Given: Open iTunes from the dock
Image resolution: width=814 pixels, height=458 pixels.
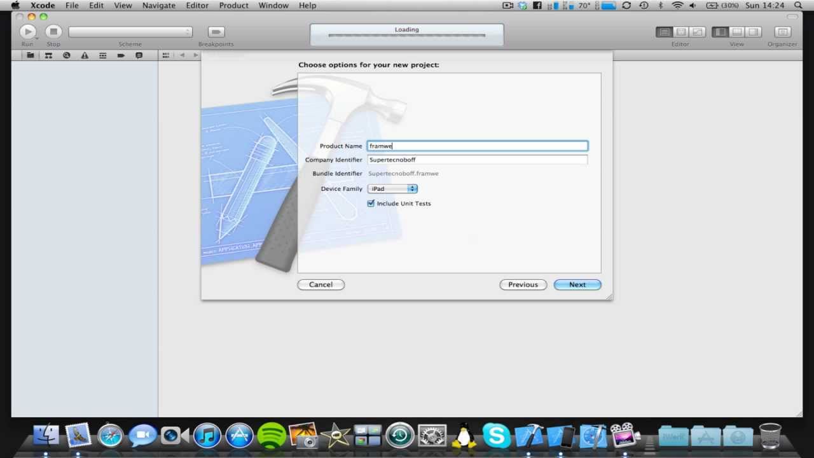Looking at the screenshot, I should 207,436.
